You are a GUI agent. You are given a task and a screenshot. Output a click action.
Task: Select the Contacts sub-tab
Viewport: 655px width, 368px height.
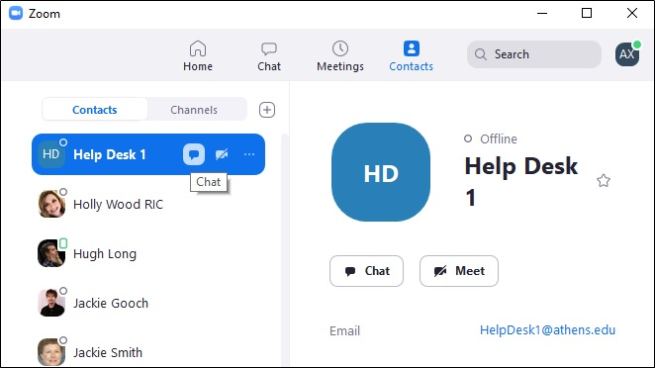coord(95,110)
